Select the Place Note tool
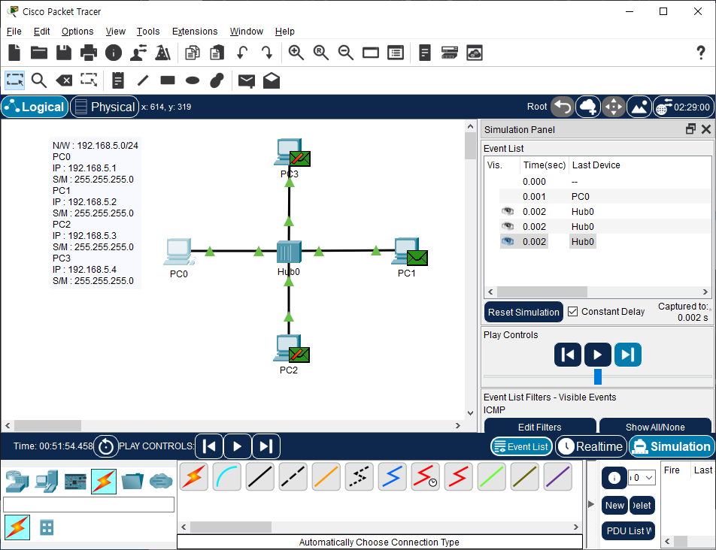This screenshot has height=550, width=716. coord(118,80)
